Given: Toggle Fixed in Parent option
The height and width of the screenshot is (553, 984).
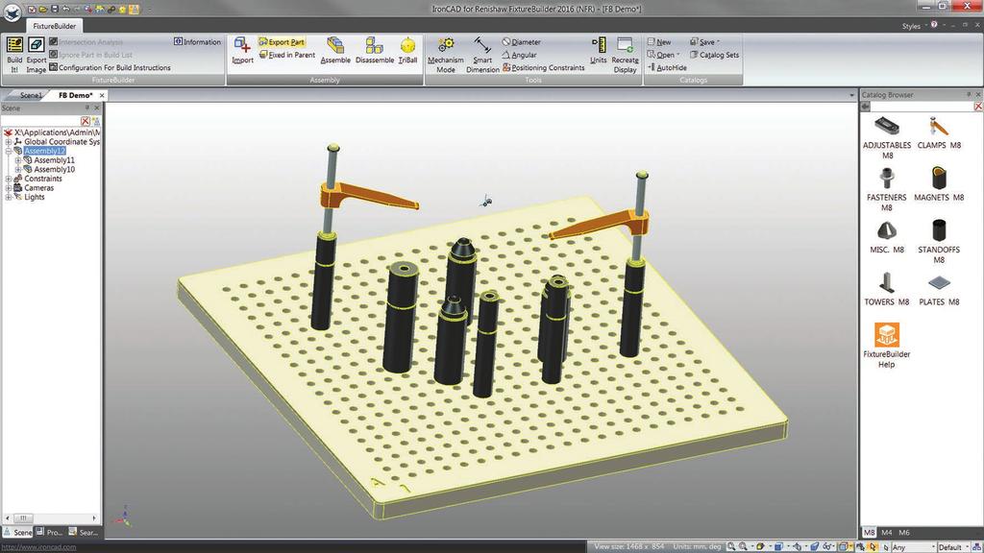Looking at the screenshot, I should 286,55.
